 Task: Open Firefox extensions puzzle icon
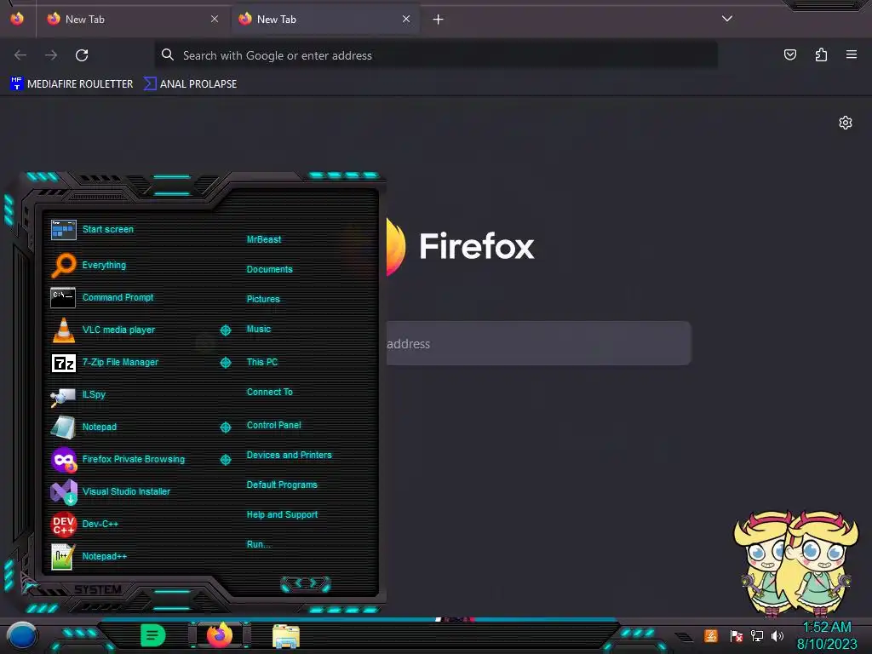821,54
